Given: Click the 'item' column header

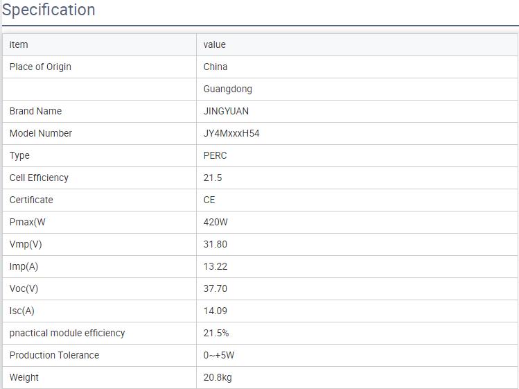Looking at the screenshot, I should click(19, 44).
